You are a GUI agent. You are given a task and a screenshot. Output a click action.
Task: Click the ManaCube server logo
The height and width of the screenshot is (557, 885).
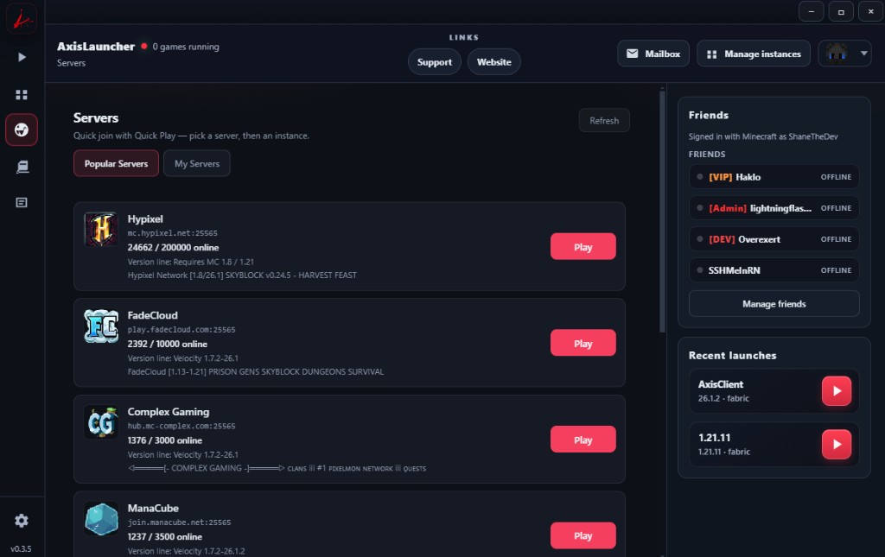point(101,519)
